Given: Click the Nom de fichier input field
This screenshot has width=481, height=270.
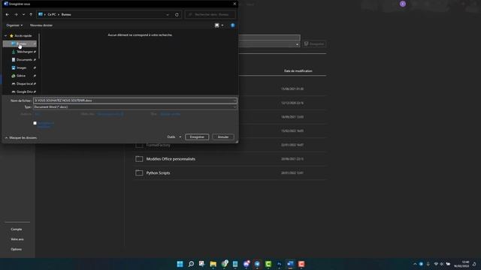Looking at the screenshot, I should click(134, 100).
